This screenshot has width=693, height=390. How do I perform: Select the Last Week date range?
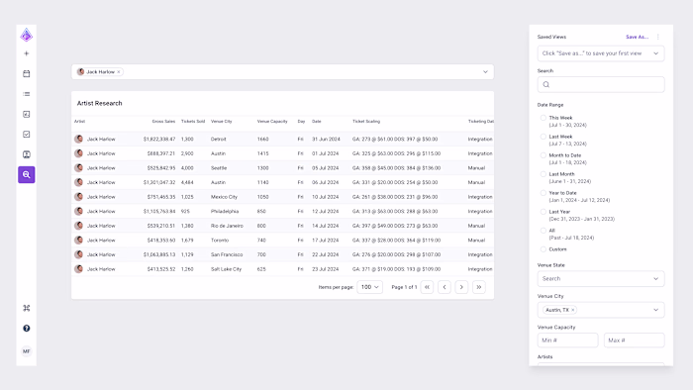coord(544,137)
